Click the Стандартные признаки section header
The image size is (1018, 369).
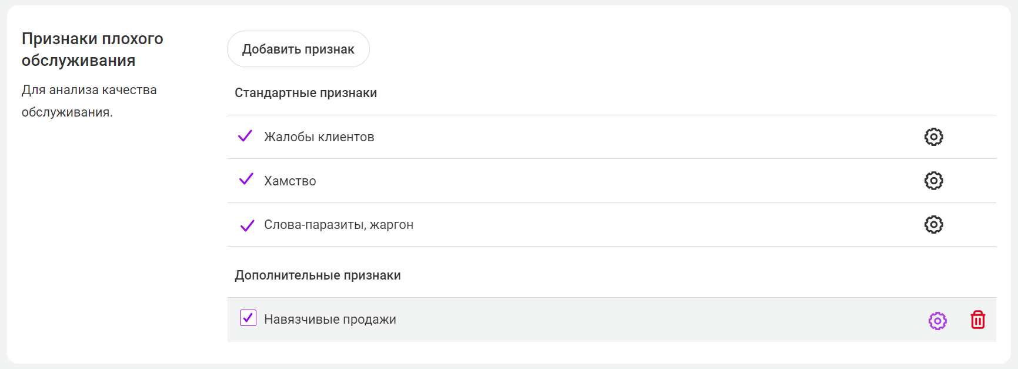306,93
